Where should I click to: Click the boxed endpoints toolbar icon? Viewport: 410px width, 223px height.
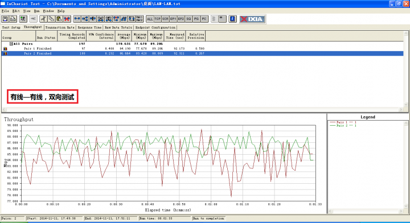(132, 19)
